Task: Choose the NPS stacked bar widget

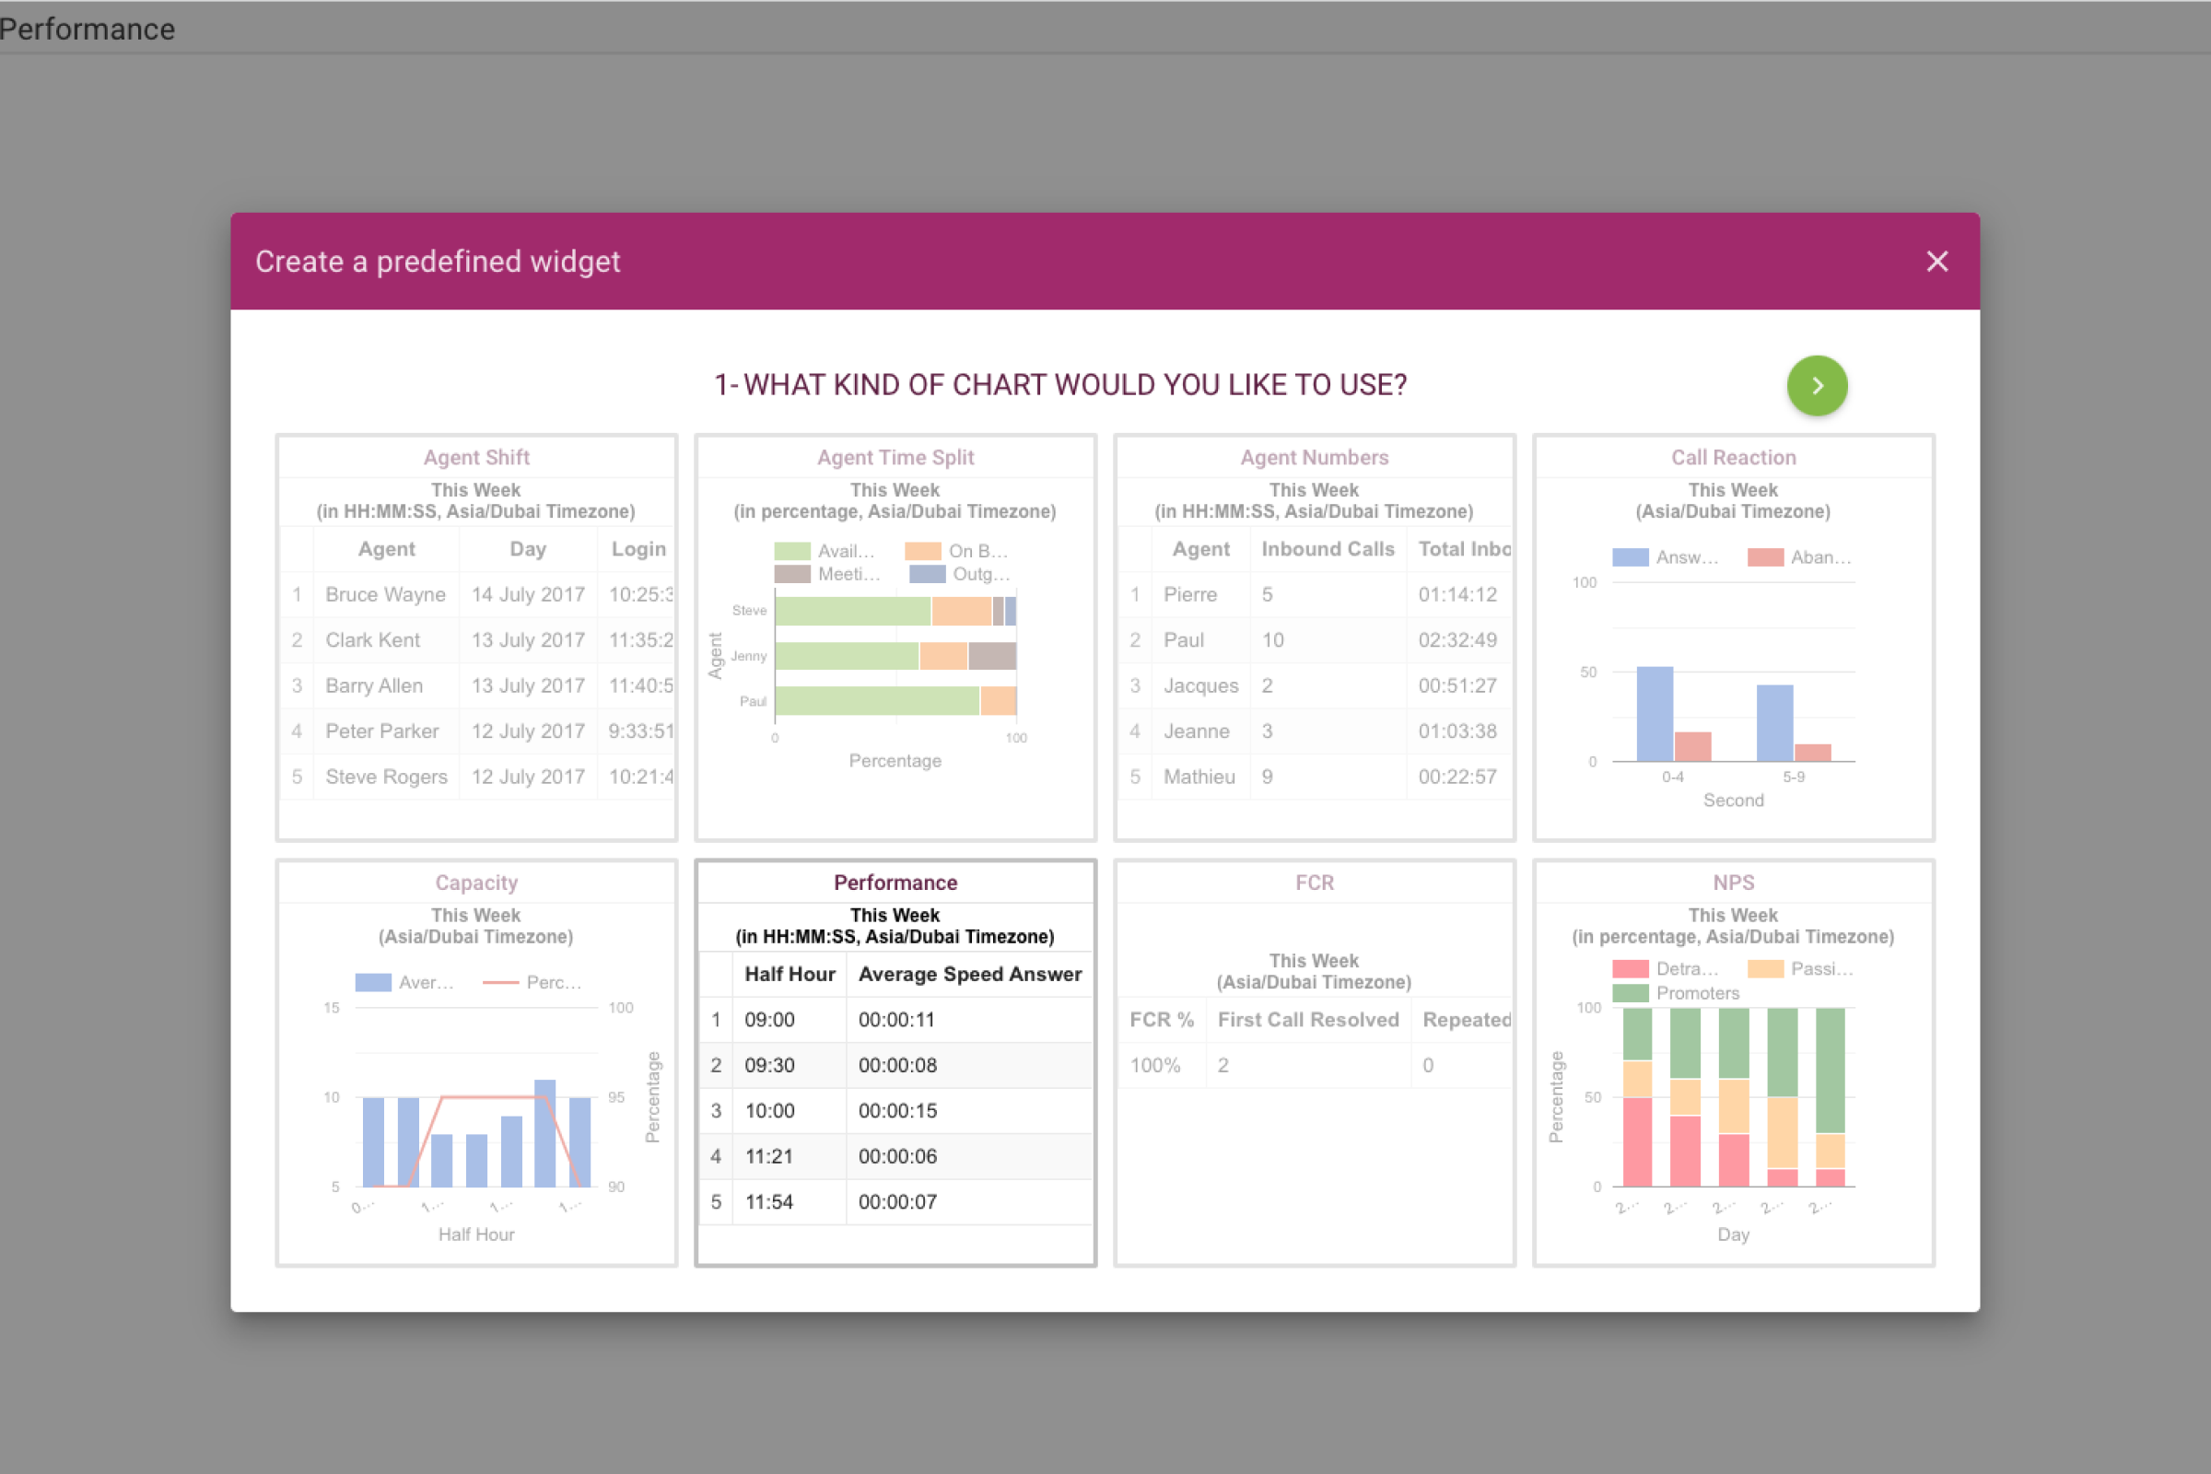Action: [x=1733, y=1062]
